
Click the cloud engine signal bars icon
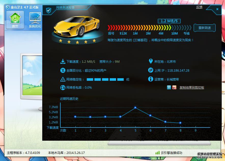click(x=158, y=153)
